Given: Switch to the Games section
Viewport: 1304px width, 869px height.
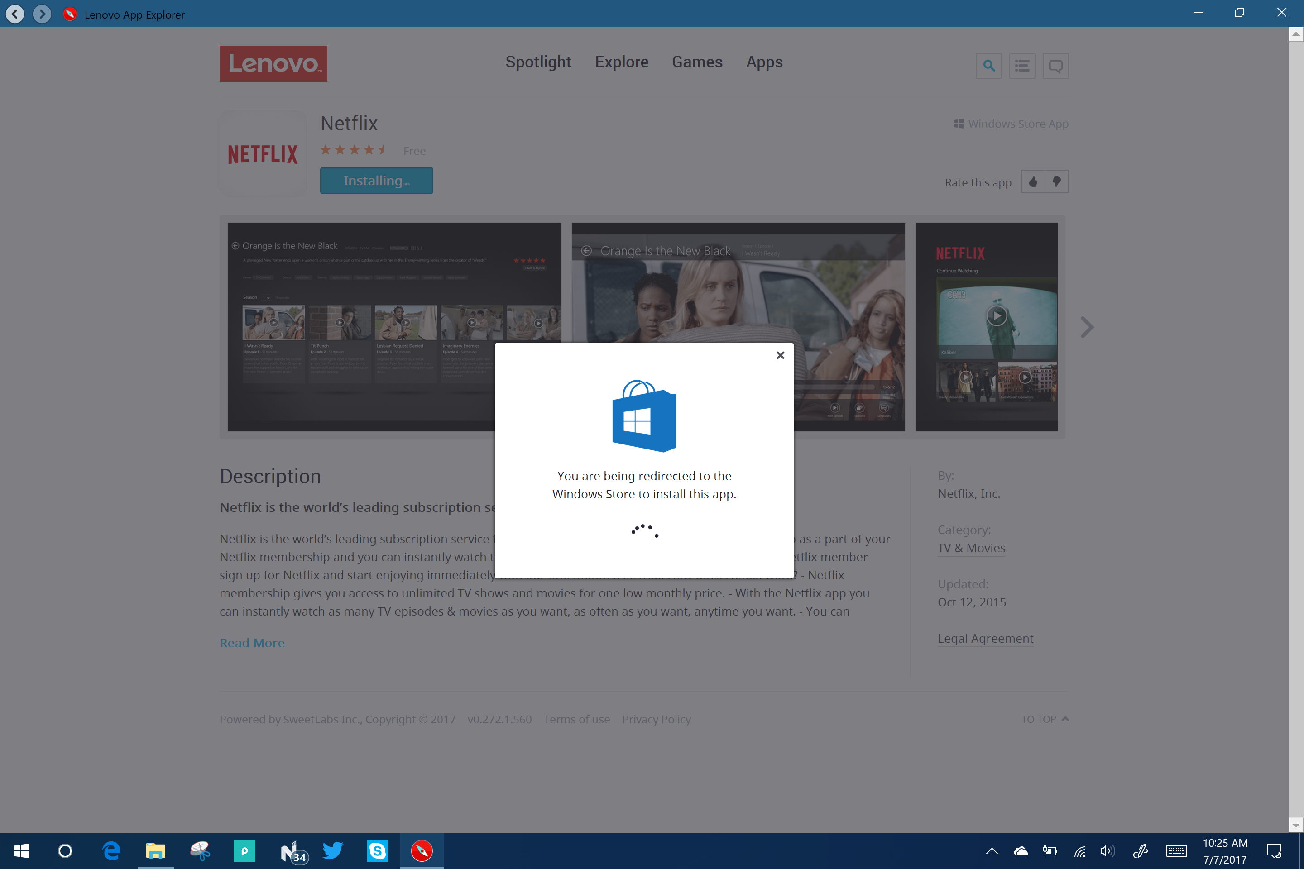Looking at the screenshot, I should 697,62.
